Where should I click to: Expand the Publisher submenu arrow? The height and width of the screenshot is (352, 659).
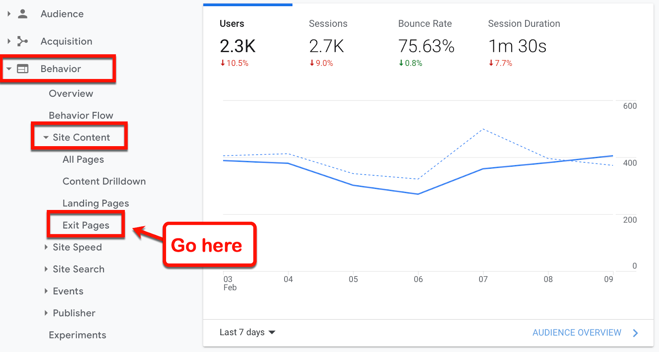pos(46,313)
